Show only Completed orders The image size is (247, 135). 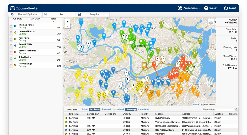click(143, 109)
